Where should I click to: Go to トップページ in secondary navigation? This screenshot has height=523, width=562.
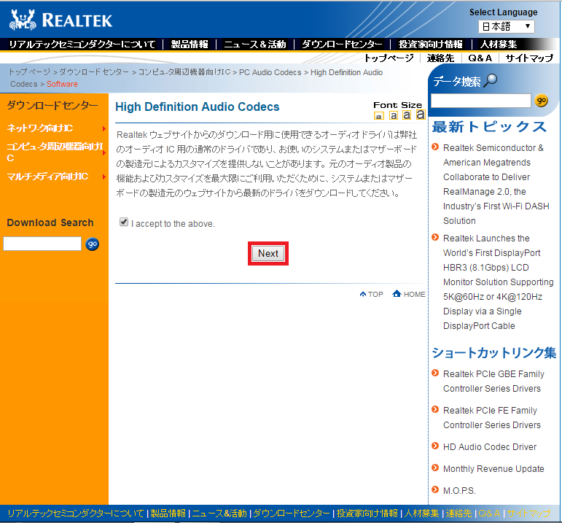[389, 58]
